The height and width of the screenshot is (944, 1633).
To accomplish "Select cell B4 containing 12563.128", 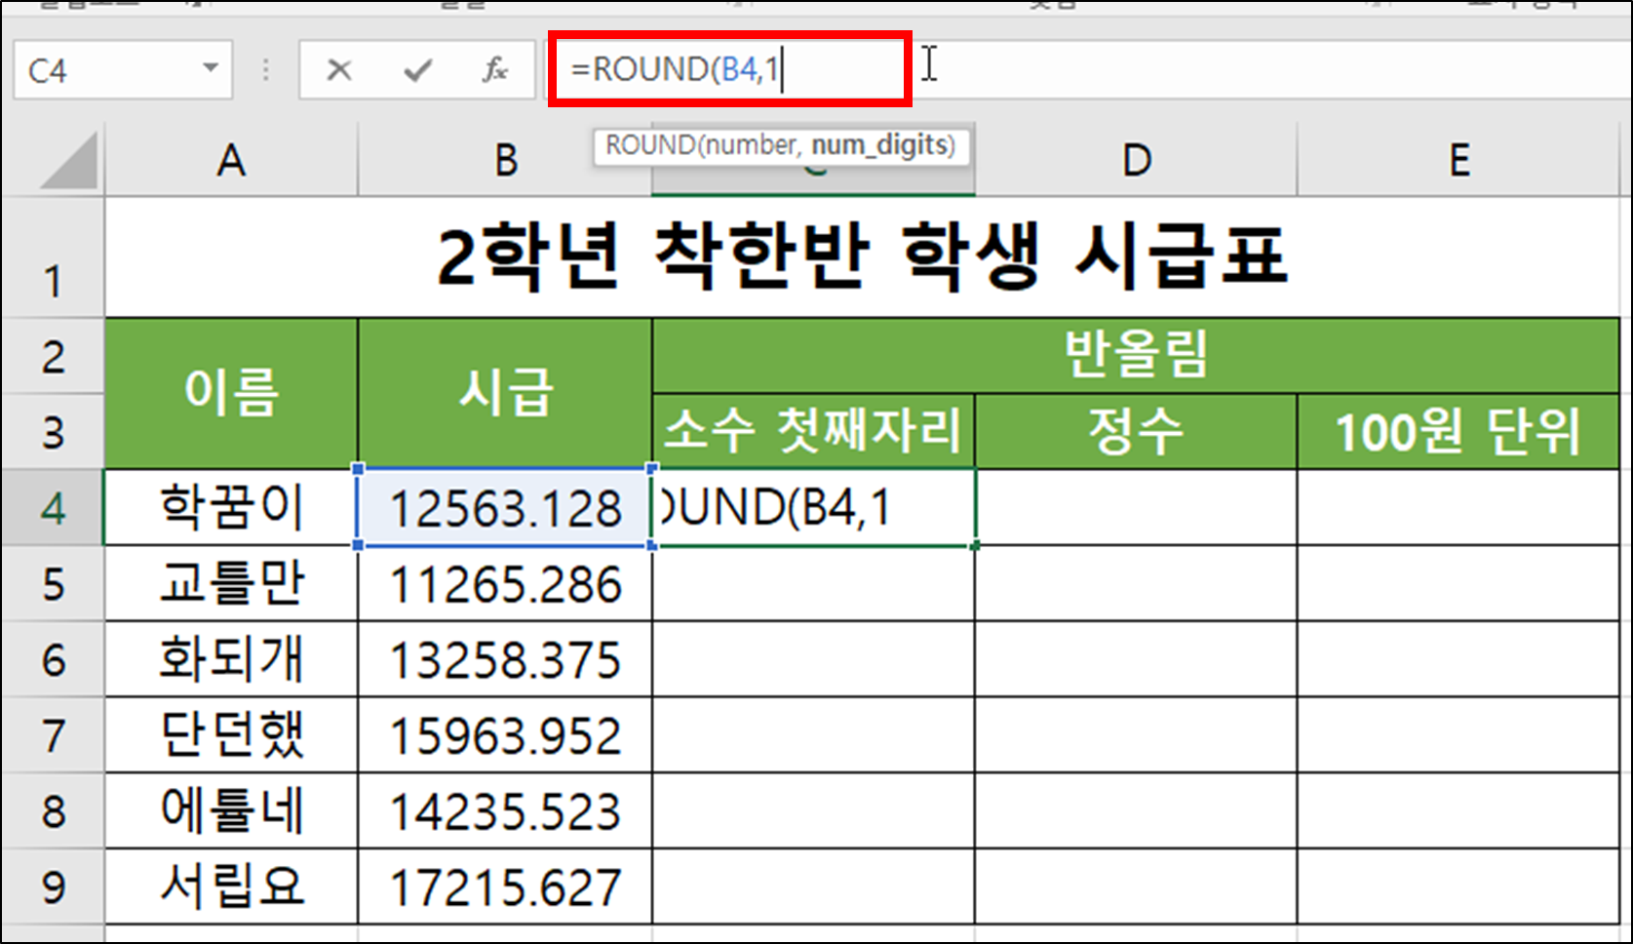I will coord(504,507).
